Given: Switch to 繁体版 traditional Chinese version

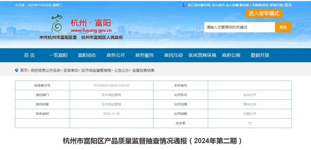Looking at the screenshot, I should 244,5.
